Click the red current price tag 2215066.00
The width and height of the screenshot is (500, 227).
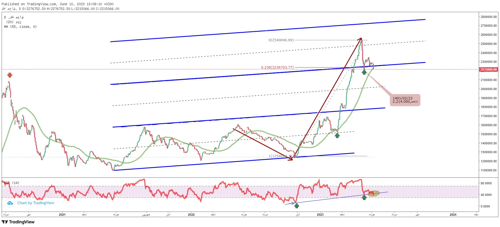point(488,70)
